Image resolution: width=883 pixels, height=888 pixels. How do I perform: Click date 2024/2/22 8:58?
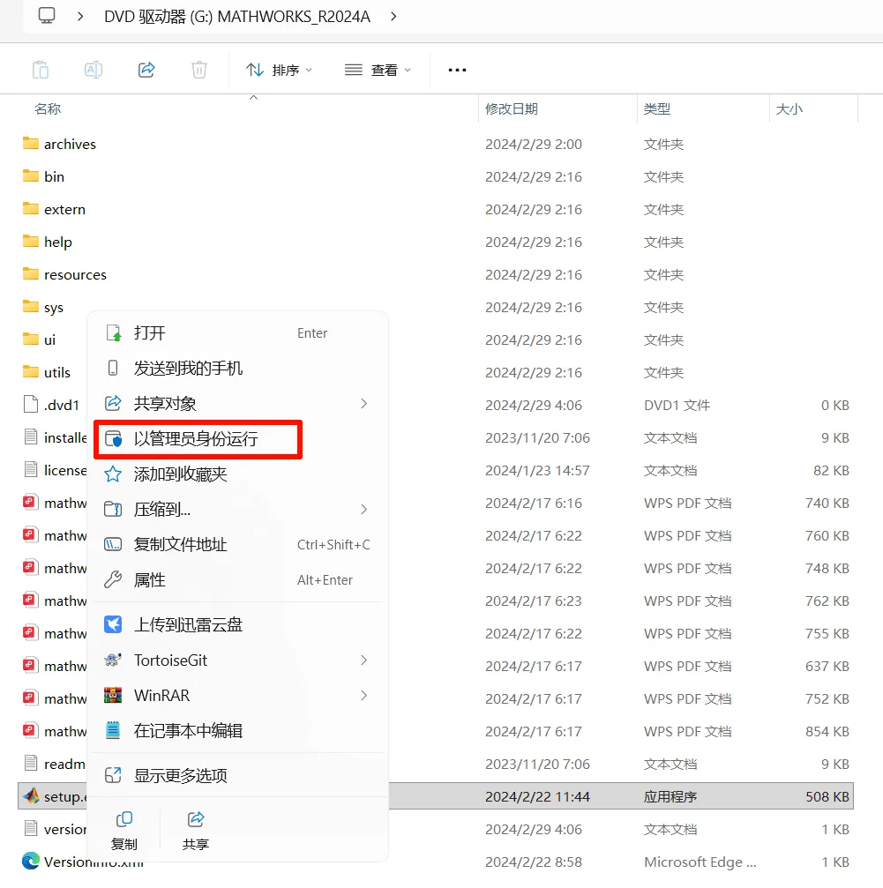tap(534, 862)
